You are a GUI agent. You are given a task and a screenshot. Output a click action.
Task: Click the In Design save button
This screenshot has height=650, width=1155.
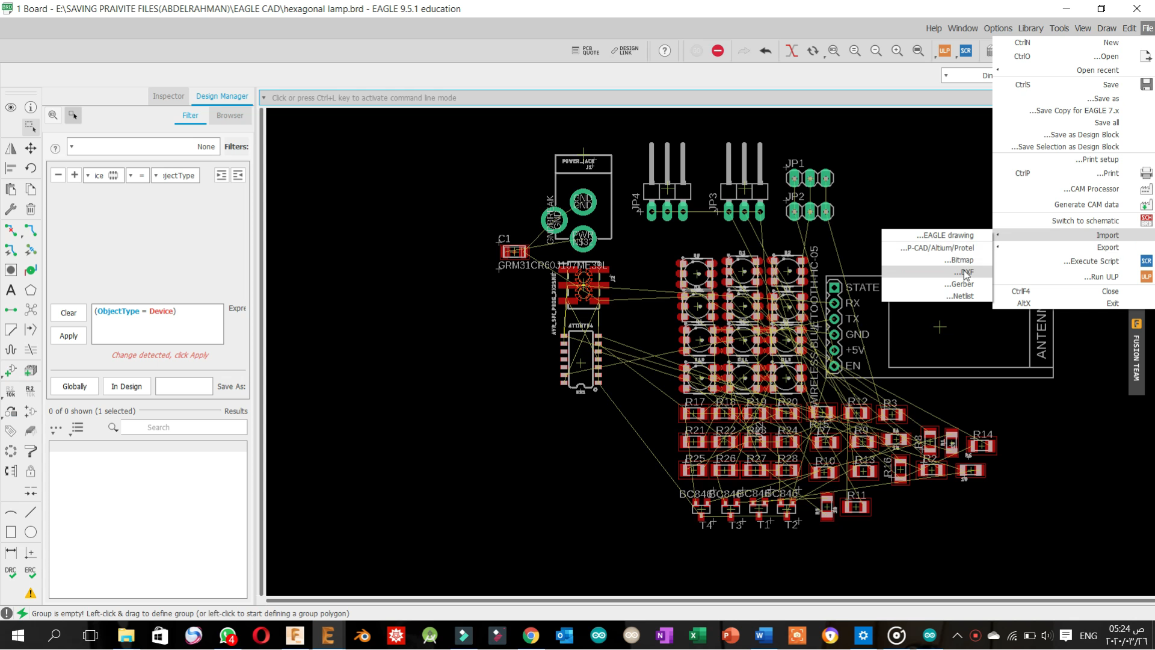[x=126, y=386]
